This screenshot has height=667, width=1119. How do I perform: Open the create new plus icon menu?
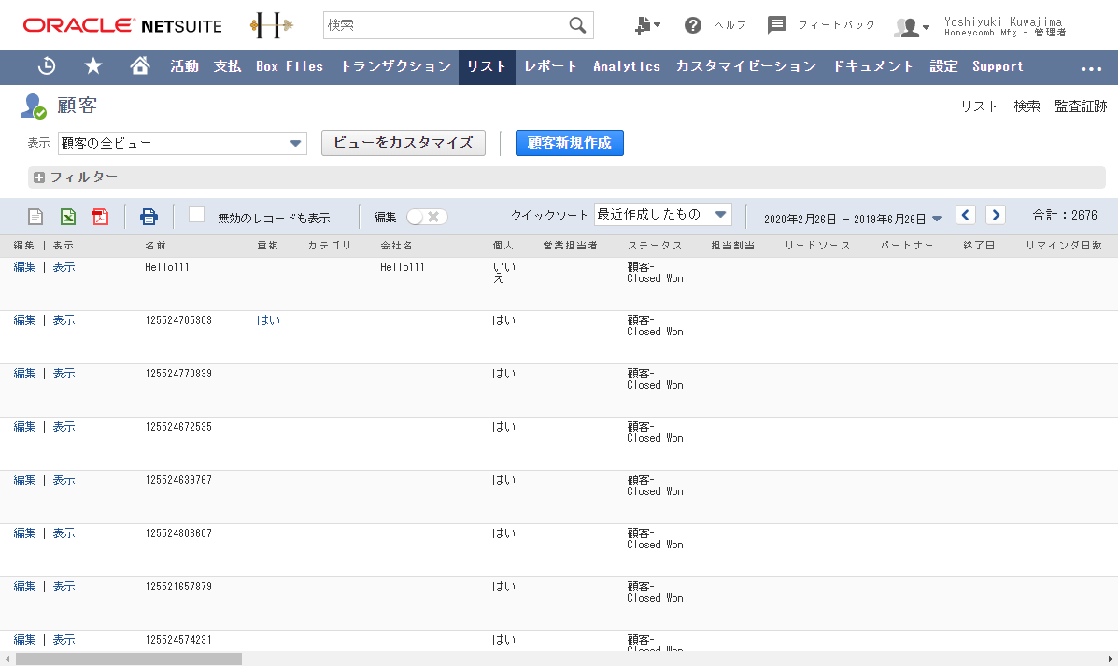647,25
